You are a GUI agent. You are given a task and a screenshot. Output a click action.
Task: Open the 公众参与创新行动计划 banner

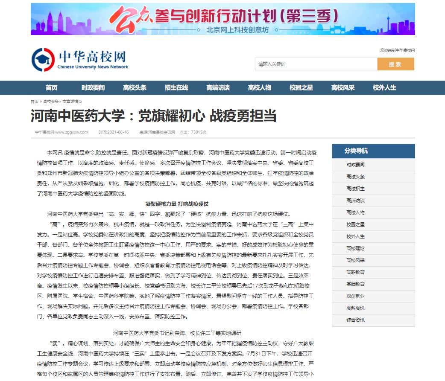pyautogui.click(x=223, y=19)
